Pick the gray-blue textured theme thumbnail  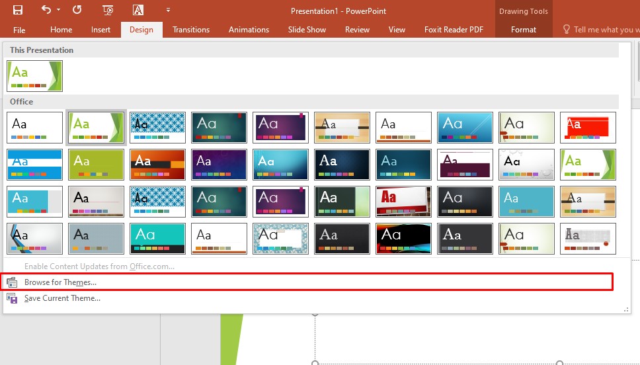pyautogui.click(x=97, y=239)
